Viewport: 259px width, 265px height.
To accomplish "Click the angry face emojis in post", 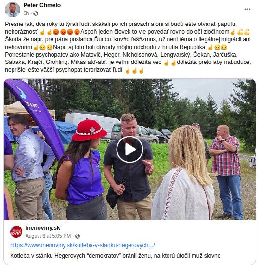I will tap(66, 32).
